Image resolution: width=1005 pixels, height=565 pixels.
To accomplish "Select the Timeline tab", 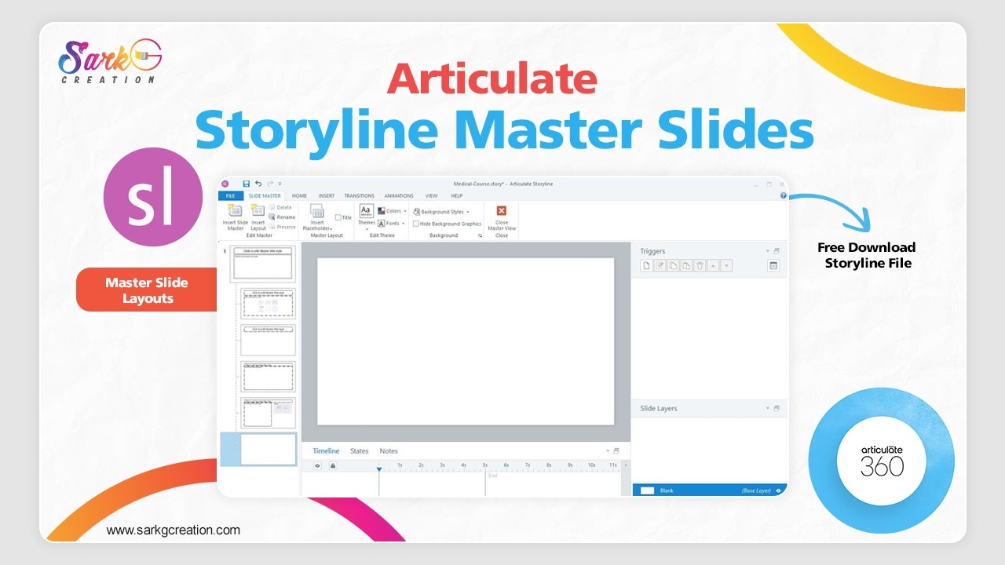I will [x=326, y=451].
